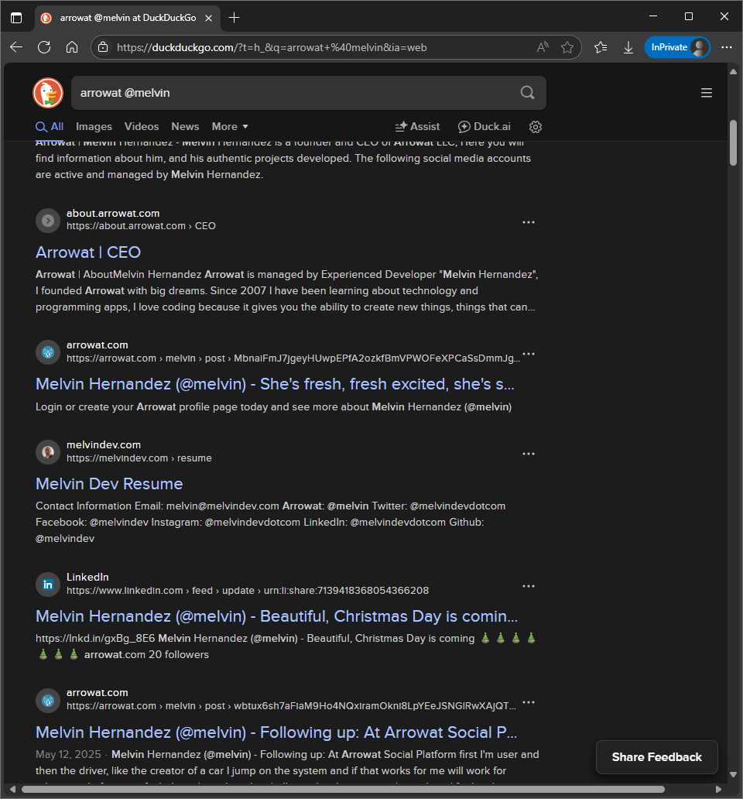Click the InPrivate profile badge
The width and height of the screenshot is (743, 799).
click(677, 47)
